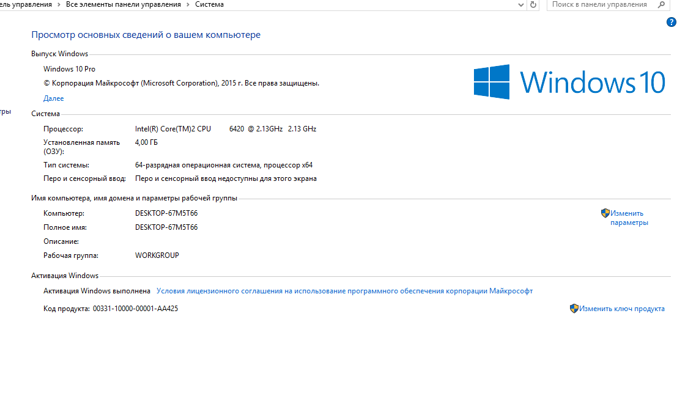The height and width of the screenshot is (415, 677).
Task: Click the search magnifier icon
Action: [x=662, y=5]
